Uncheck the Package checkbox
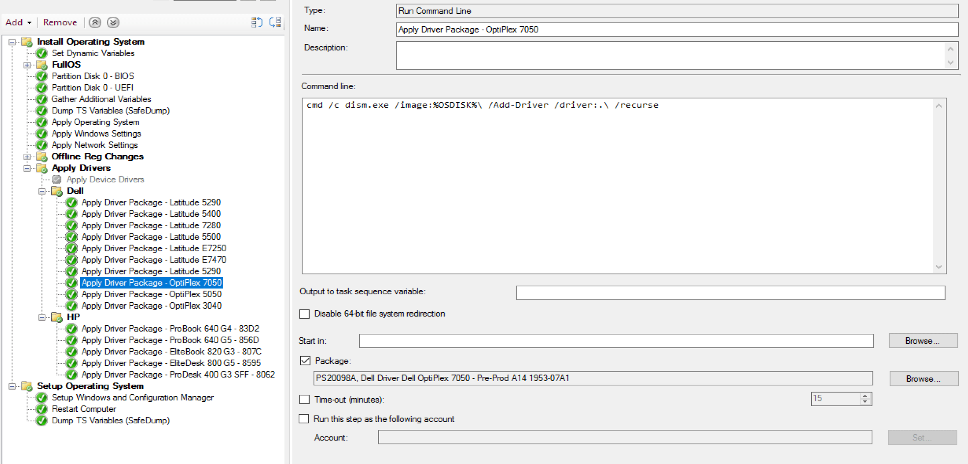Viewport: 968px width, 464px height. [305, 361]
